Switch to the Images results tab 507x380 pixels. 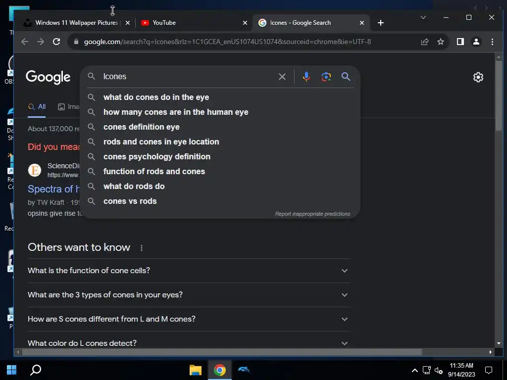[68, 107]
